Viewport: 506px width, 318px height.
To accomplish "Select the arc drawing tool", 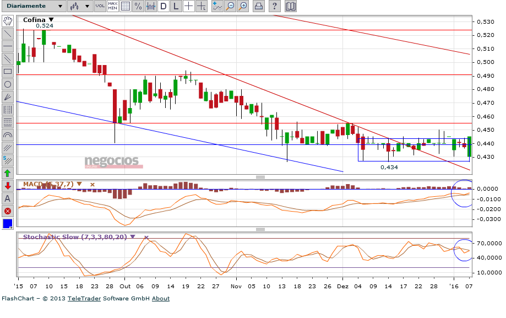I will coord(8,135).
